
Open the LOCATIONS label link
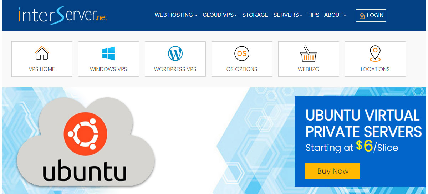point(375,69)
